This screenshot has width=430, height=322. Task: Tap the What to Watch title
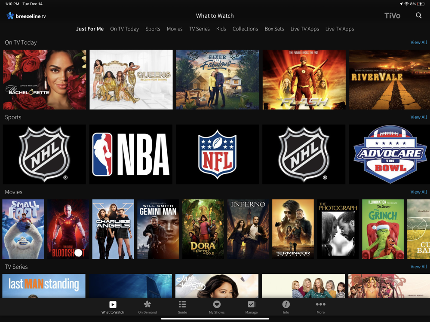pos(215,16)
